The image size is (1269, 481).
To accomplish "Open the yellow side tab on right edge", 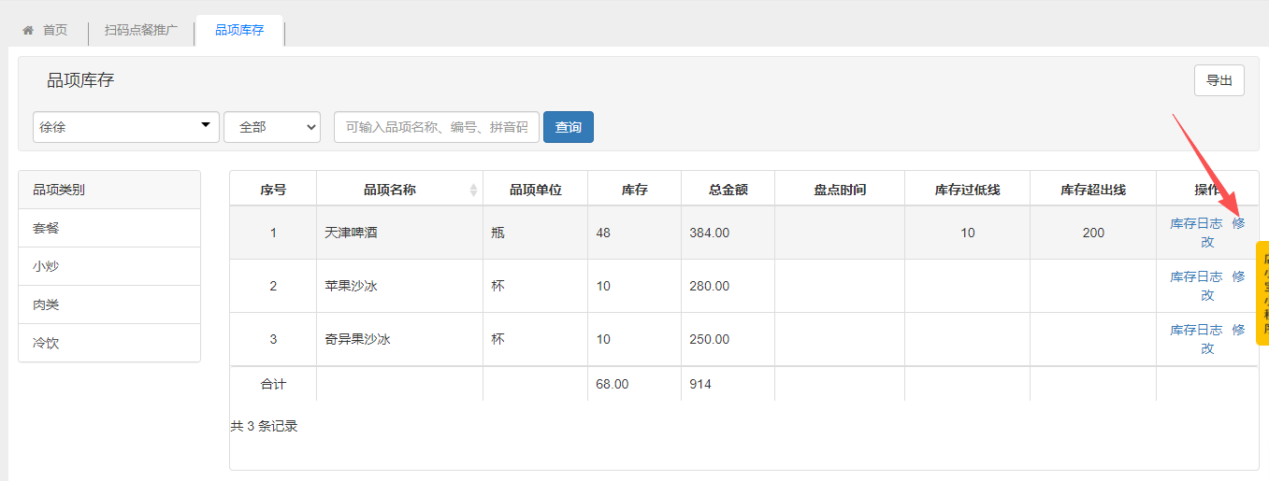I will [1262, 293].
